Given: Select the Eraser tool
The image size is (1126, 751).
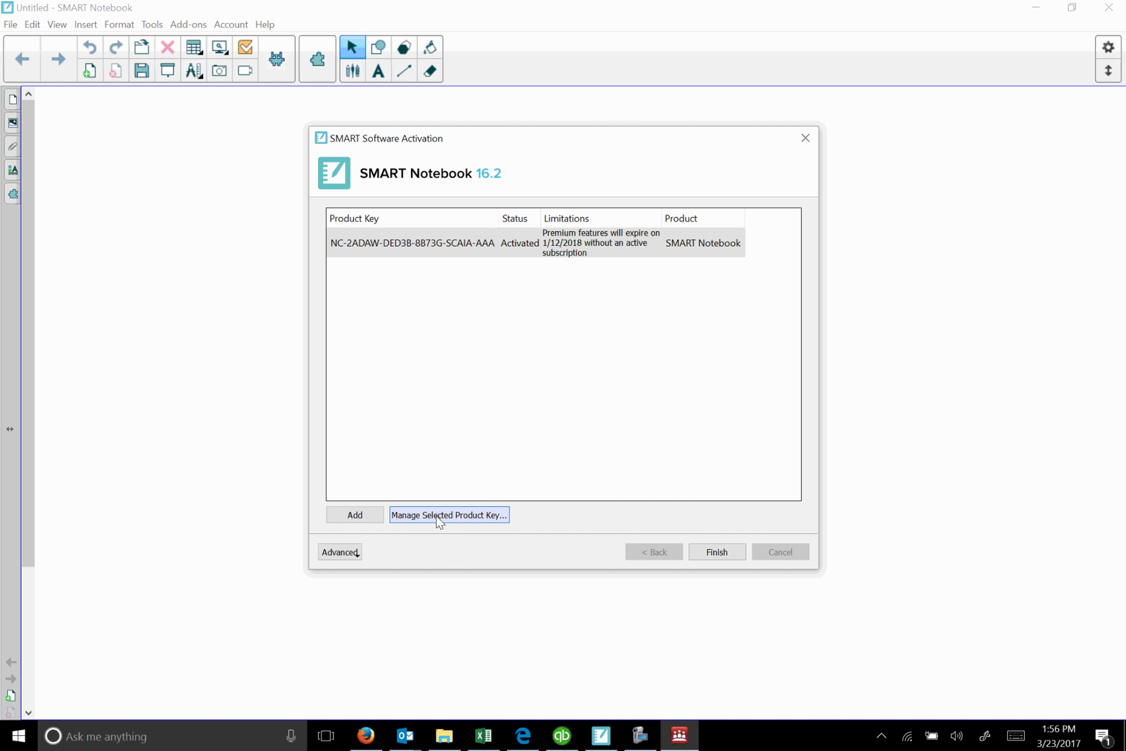Looking at the screenshot, I should pos(430,71).
